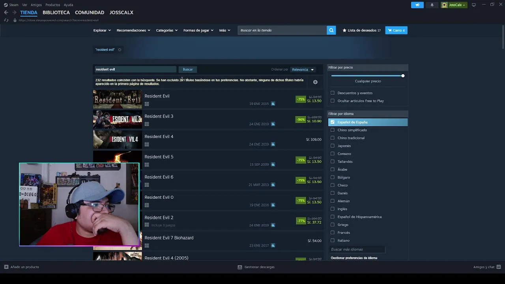Viewport: 505px width, 284px height.
Task: Click the forward navigation arrow
Action: (14, 13)
